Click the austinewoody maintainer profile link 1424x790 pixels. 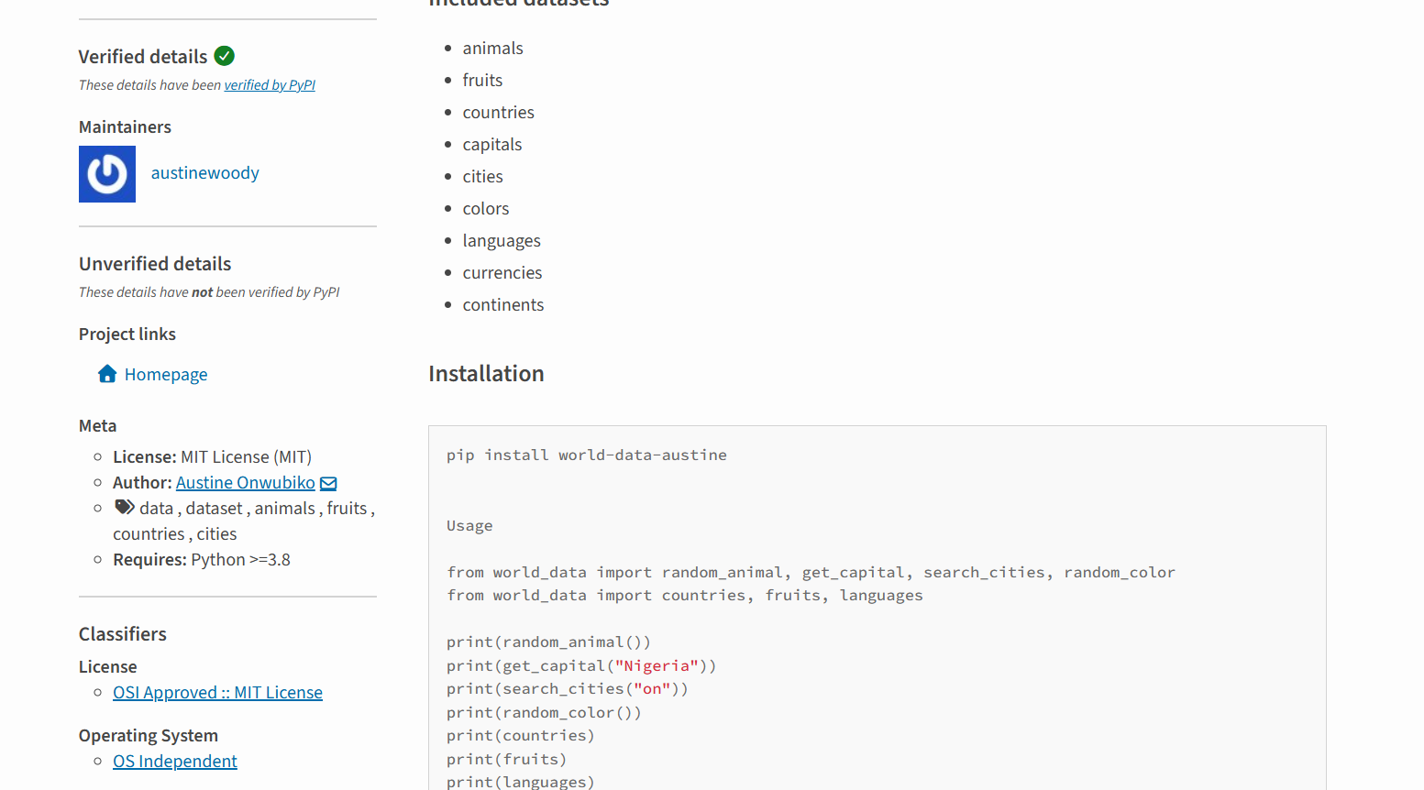(x=204, y=172)
